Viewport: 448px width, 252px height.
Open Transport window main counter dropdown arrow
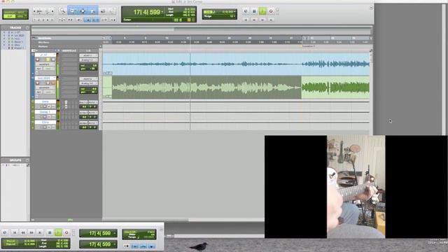115,233
